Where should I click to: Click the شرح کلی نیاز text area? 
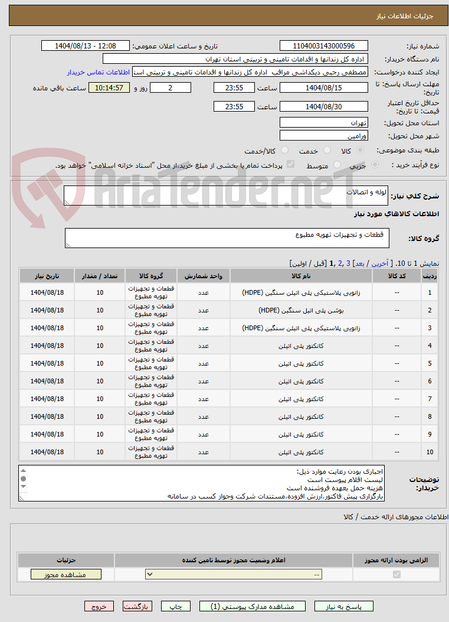click(226, 196)
